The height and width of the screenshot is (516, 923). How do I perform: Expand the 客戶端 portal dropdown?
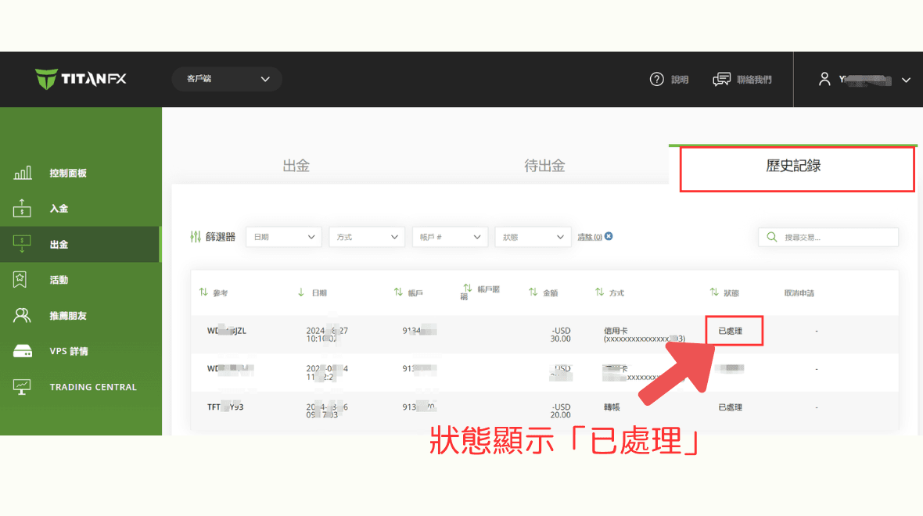(227, 79)
